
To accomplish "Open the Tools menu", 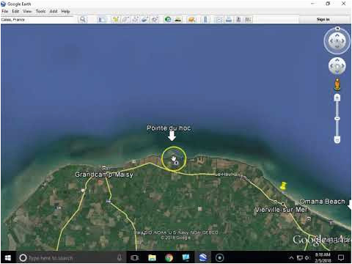I will coord(40,11).
